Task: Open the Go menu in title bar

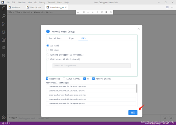Action: [x=36, y=2]
